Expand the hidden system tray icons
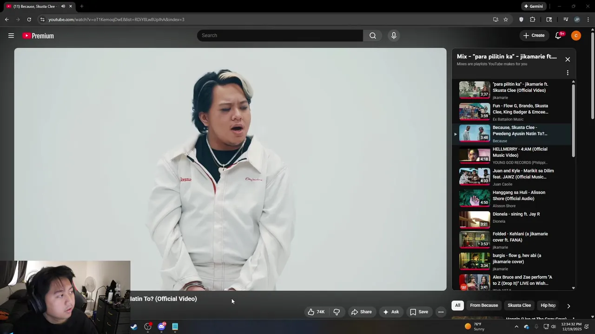The width and height of the screenshot is (595, 334). (x=516, y=327)
